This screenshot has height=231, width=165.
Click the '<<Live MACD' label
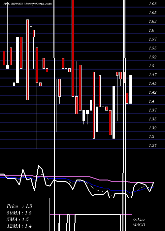coord(139,222)
